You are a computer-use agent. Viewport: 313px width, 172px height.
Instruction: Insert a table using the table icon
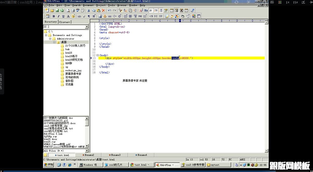click(x=126, y=16)
